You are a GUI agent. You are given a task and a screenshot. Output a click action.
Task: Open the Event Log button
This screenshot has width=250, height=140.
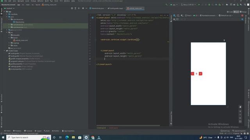click(225, 131)
